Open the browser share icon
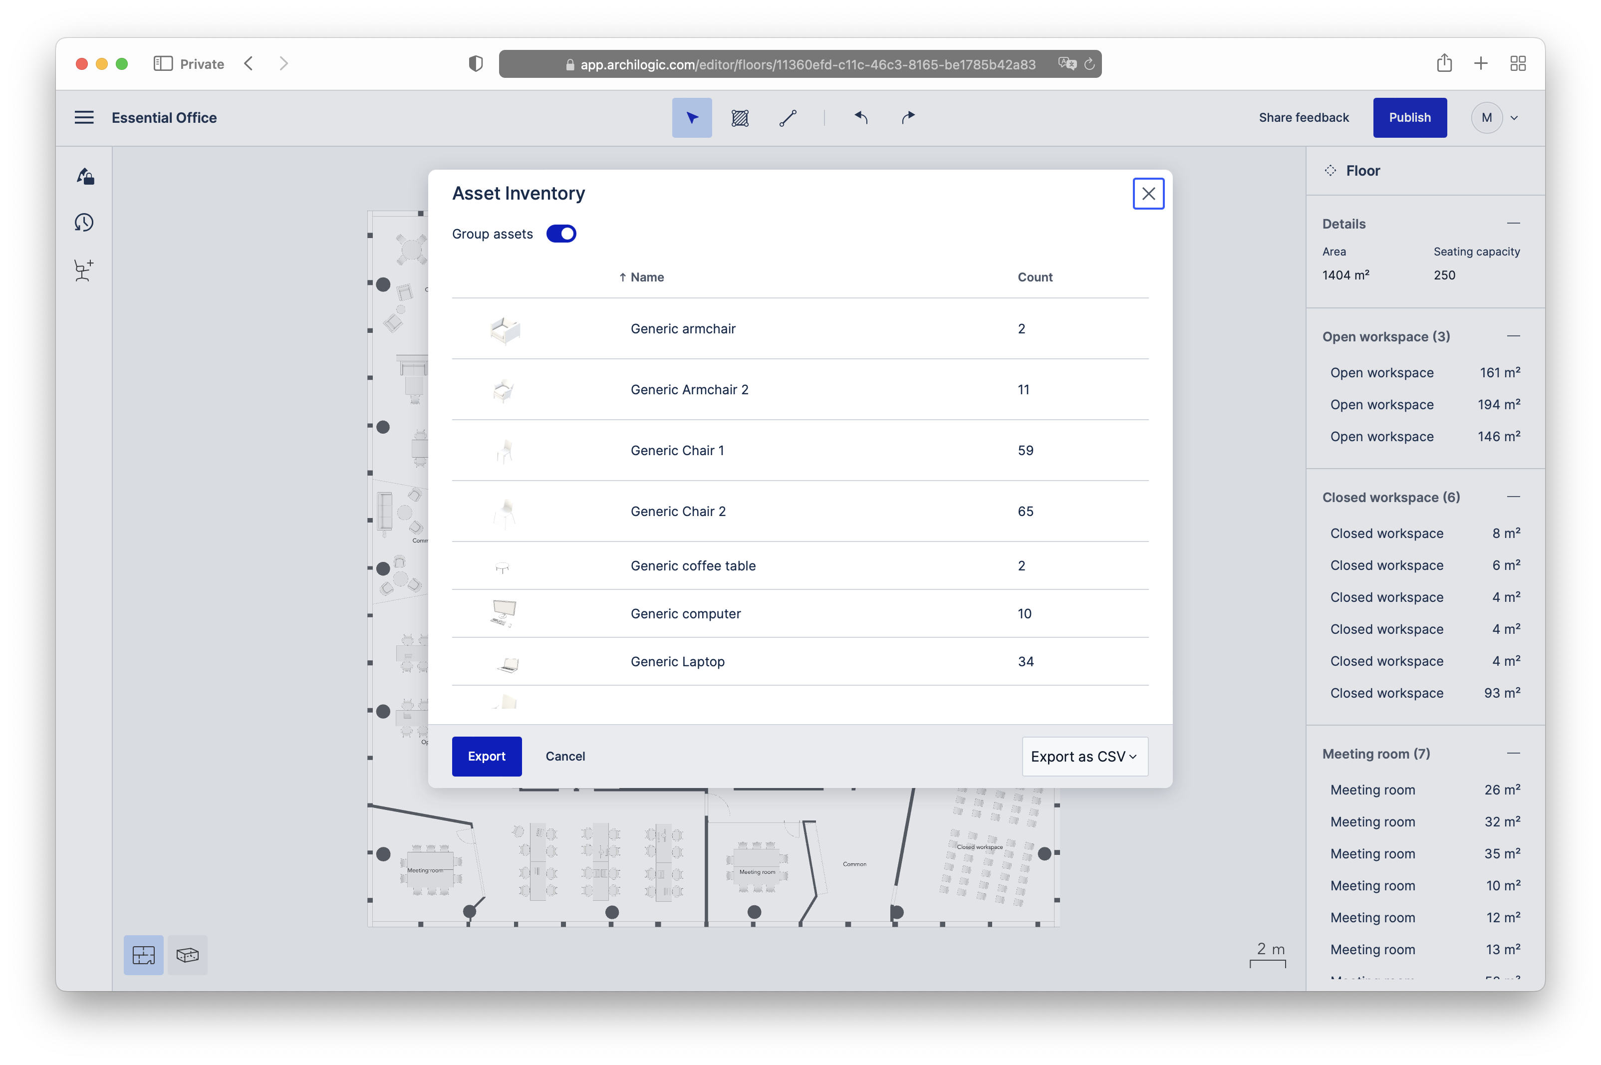 pos(1444,63)
